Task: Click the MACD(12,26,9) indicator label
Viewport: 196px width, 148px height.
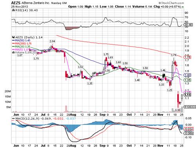Action: pyautogui.click(x=27, y=119)
